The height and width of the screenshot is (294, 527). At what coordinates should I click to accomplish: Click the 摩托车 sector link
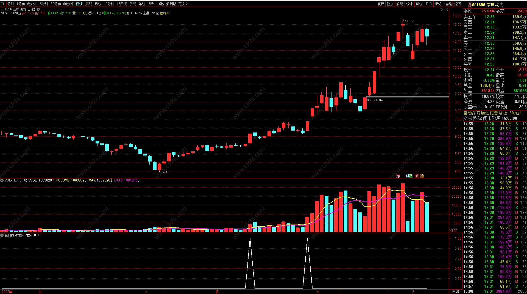coord(165,13)
